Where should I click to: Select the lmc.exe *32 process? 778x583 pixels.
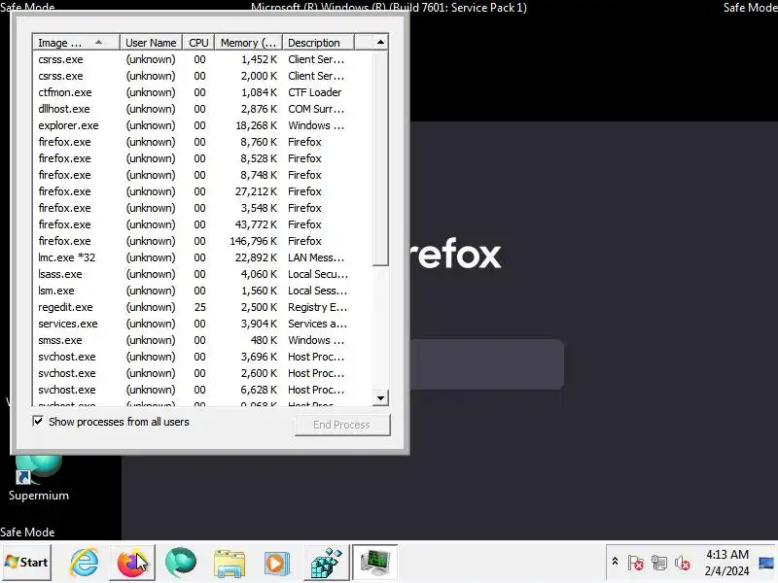click(x=202, y=257)
